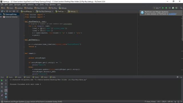Open the Refactor menu
This screenshot has height=103, width=183.
click(31, 5)
